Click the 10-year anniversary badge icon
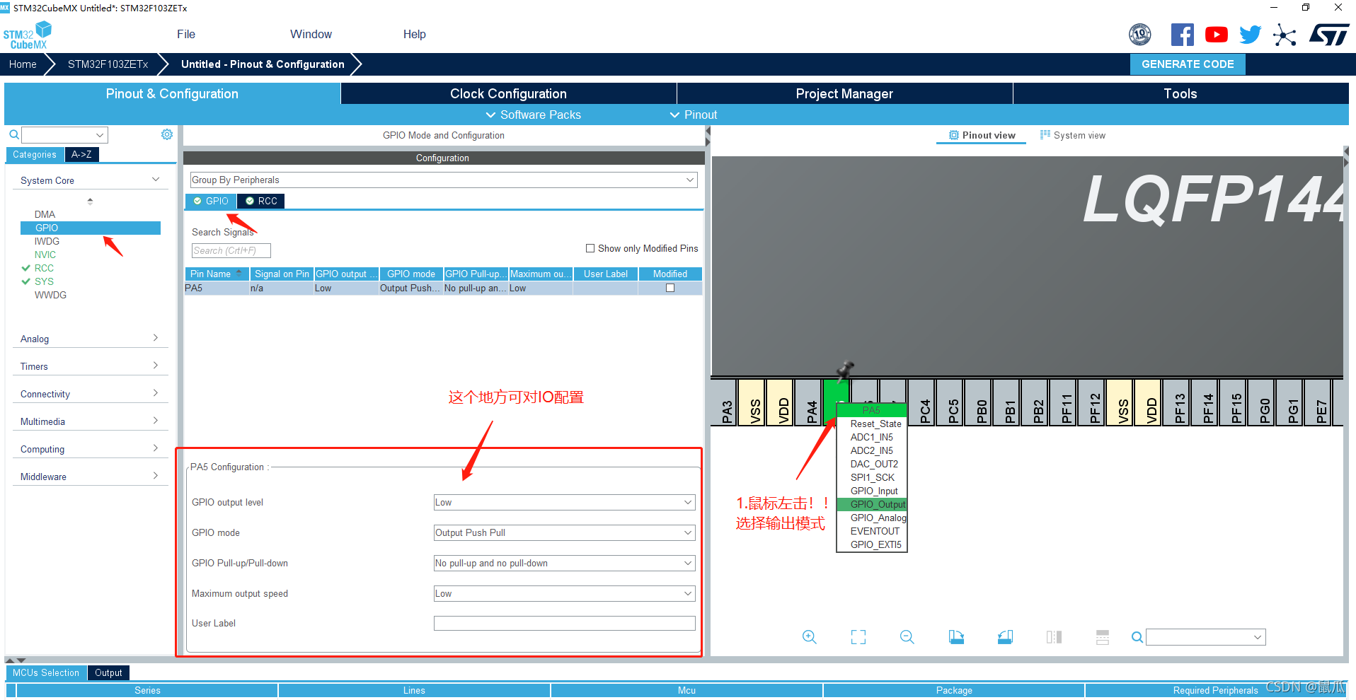 coord(1139,35)
